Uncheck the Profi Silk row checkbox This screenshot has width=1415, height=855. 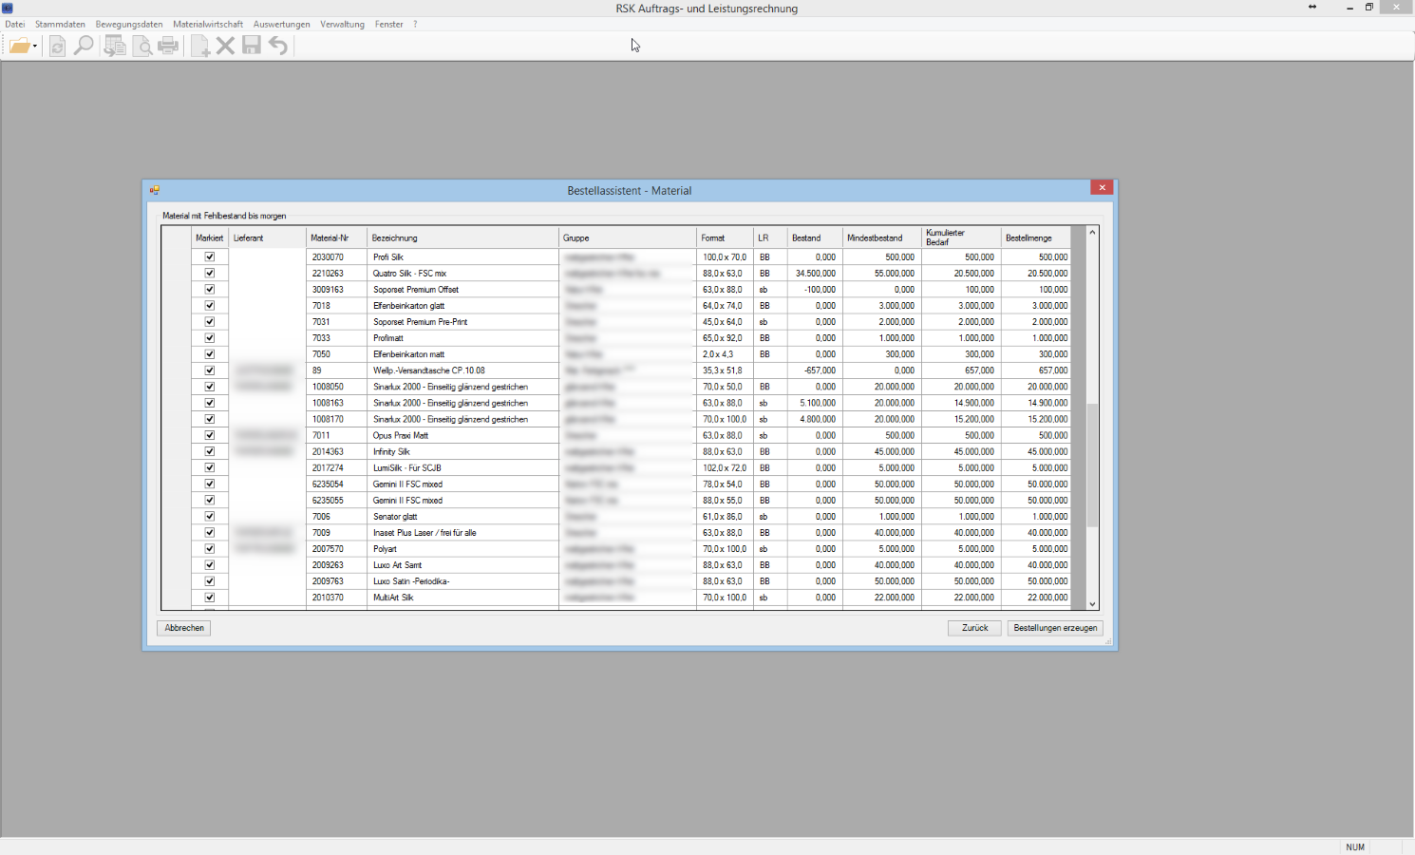point(210,257)
